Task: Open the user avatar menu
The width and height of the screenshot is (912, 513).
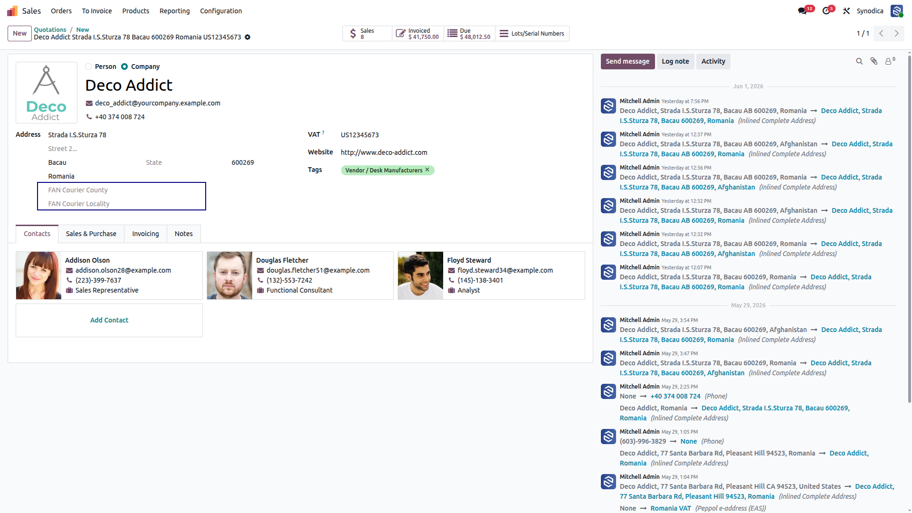Action: (x=897, y=10)
